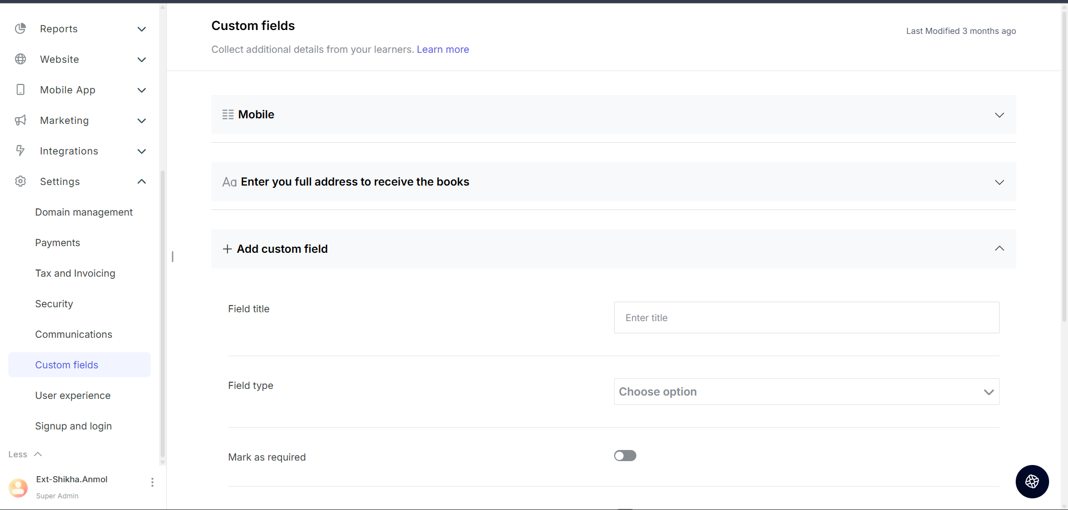Click the Settings gear icon
Screen dimensions: 1068x510
pyautogui.click(x=21, y=182)
